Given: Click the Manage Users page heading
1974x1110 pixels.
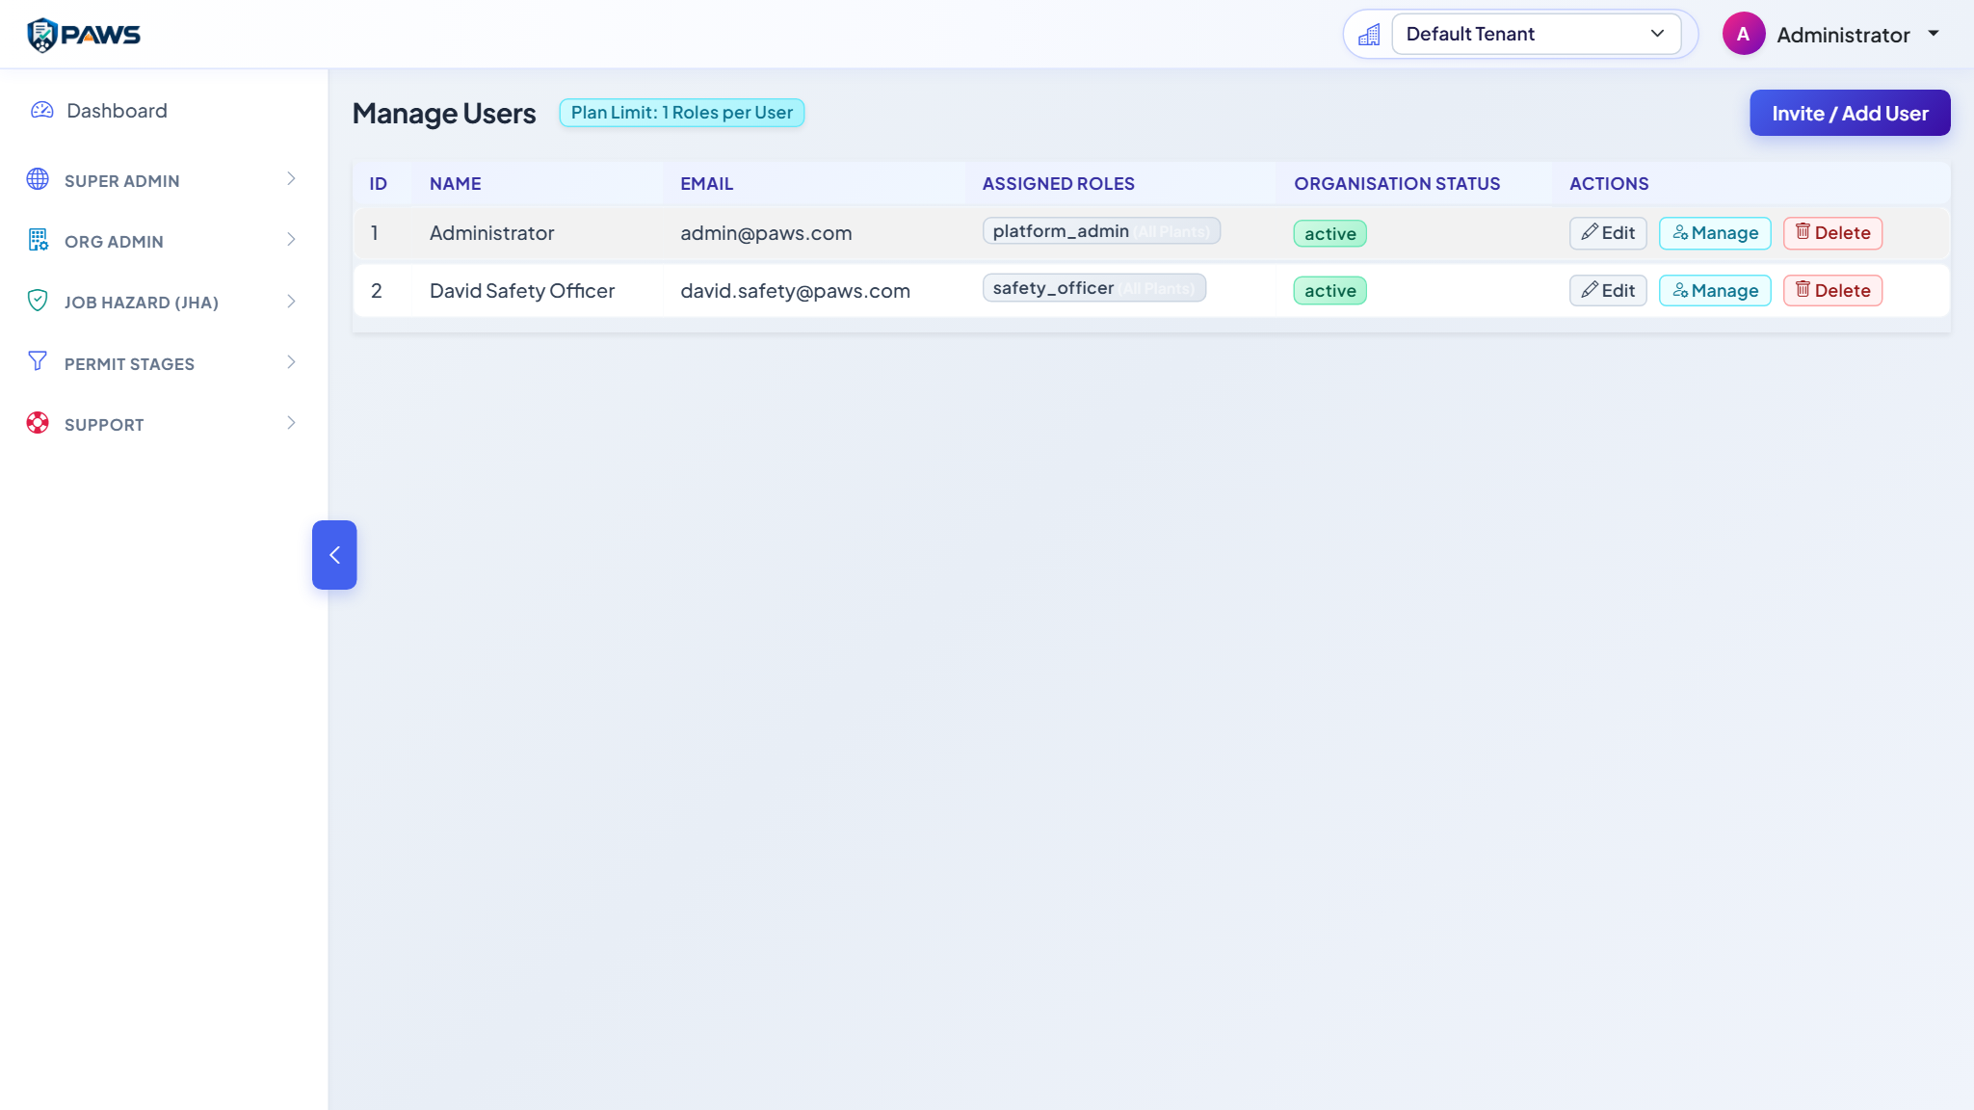Looking at the screenshot, I should click(444, 114).
